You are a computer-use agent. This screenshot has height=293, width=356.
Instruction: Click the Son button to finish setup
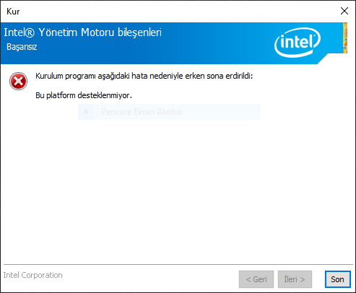click(338, 279)
